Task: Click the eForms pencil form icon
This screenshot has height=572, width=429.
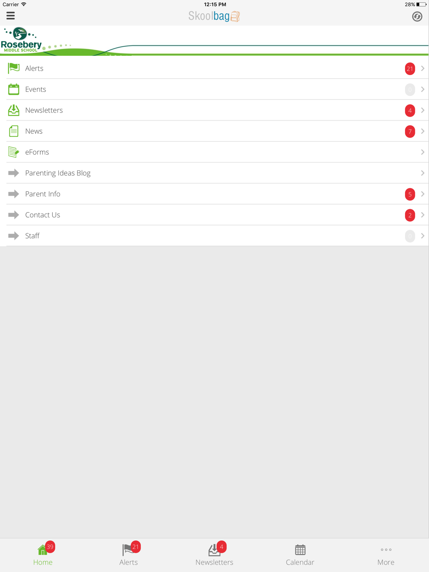Action: pos(14,152)
